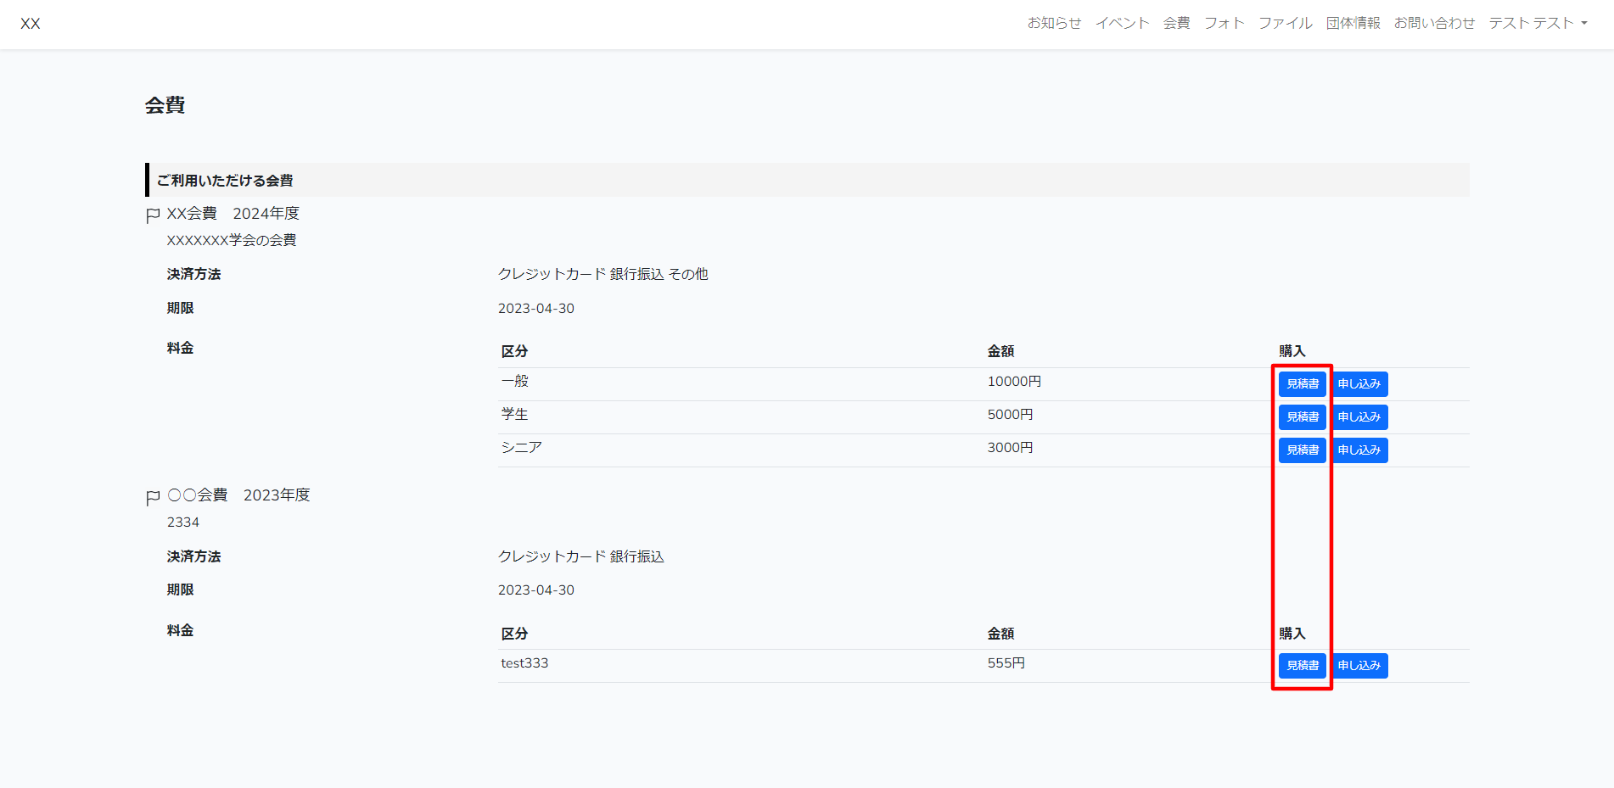Click the 一般 category cell
Image resolution: width=1614 pixels, height=788 pixels.
(x=515, y=382)
